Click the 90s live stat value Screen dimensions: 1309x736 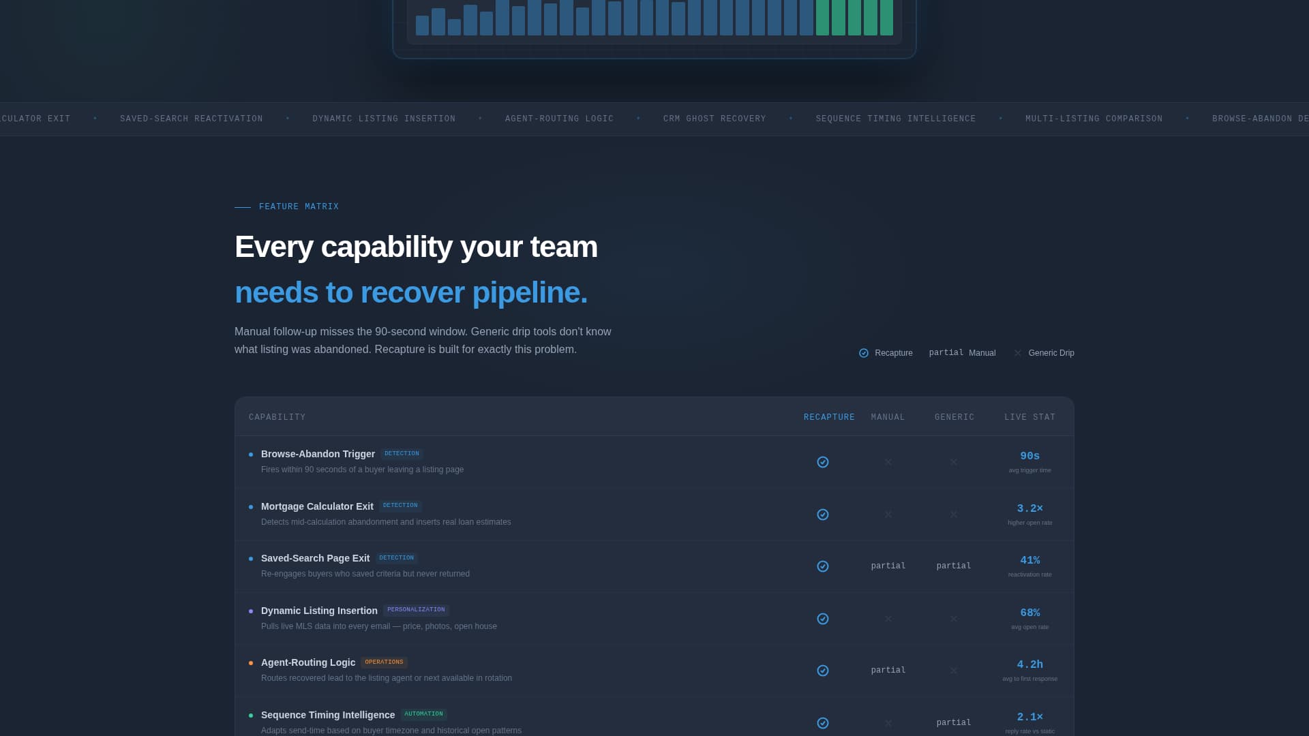click(1030, 456)
